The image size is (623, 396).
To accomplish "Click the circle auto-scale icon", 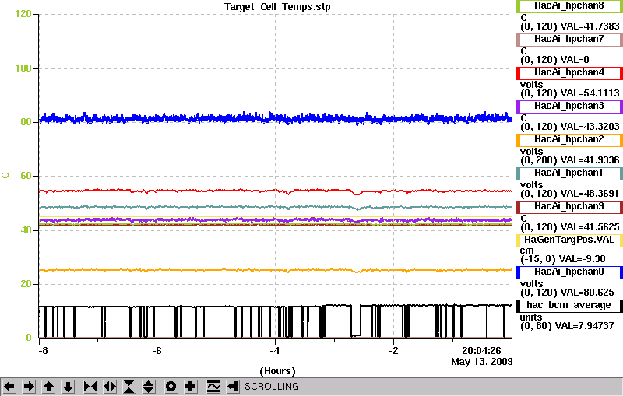I will [x=171, y=386].
